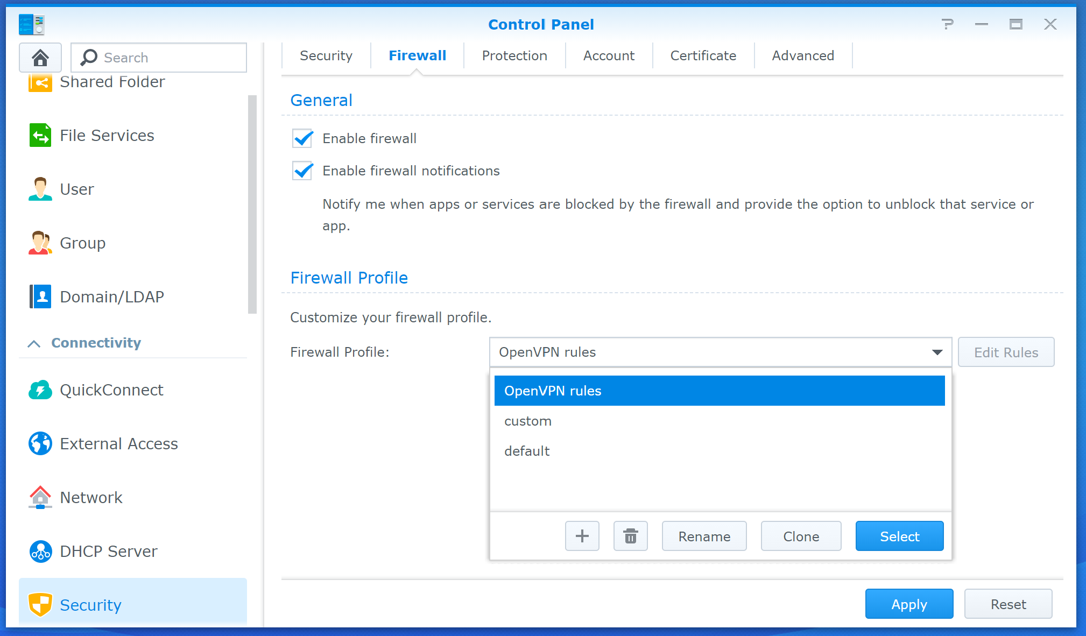Image resolution: width=1086 pixels, height=636 pixels.
Task: Switch to the Protection tab
Action: (514, 56)
